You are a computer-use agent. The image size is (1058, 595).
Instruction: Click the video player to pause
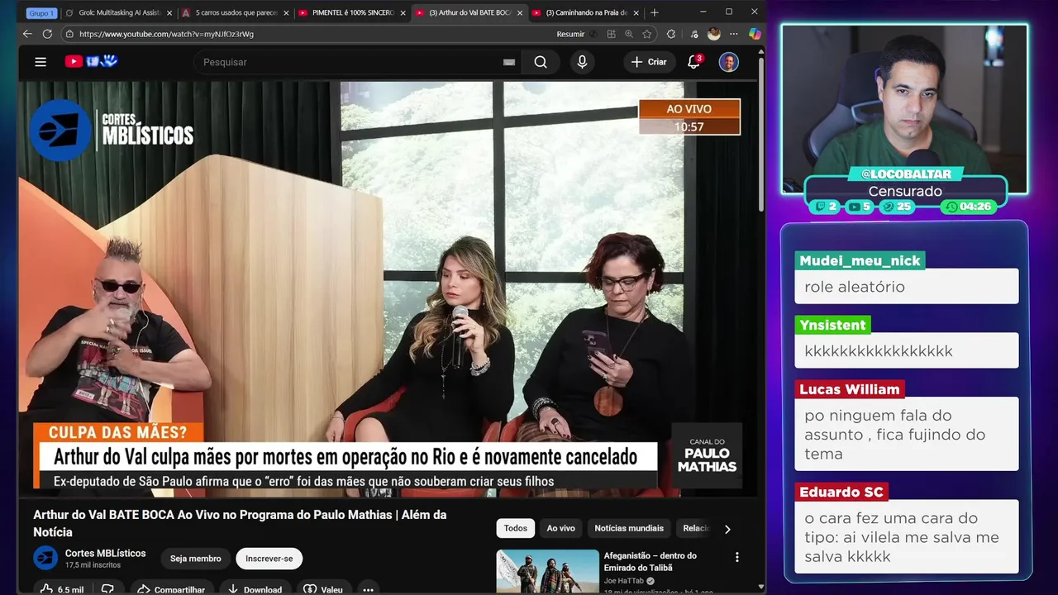(x=388, y=289)
